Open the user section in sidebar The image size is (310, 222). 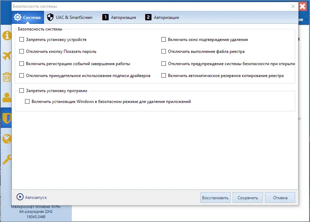(7, 97)
